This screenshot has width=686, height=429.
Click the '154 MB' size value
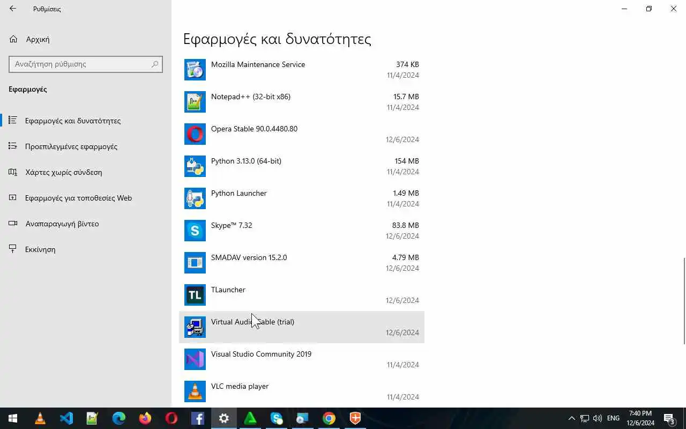[x=407, y=161]
